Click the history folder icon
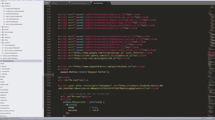Viewport: 215px width, 120px height. 3,27
